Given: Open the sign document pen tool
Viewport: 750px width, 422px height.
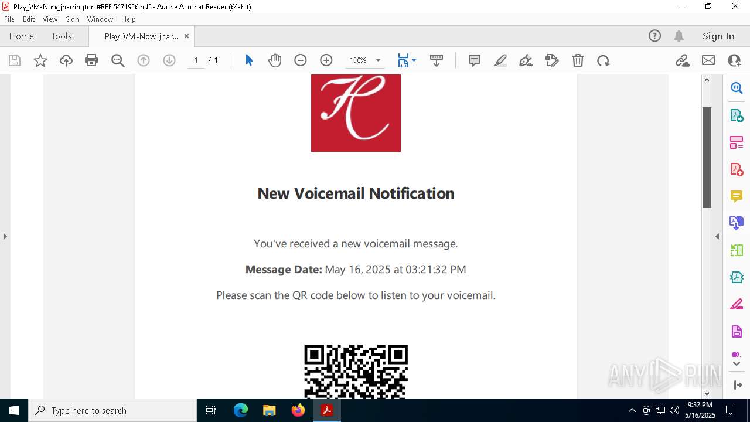Looking at the screenshot, I should click(526, 60).
